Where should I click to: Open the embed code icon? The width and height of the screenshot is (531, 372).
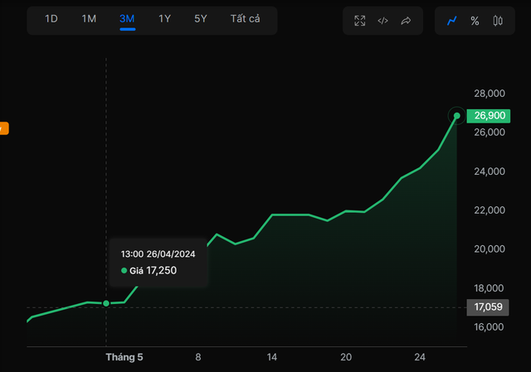pos(382,21)
